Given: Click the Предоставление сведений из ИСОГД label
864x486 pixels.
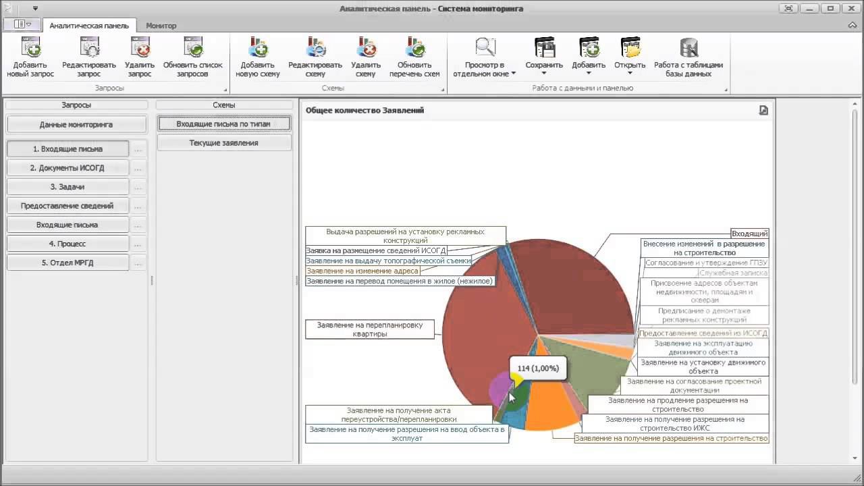Looking at the screenshot, I should [x=703, y=333].
